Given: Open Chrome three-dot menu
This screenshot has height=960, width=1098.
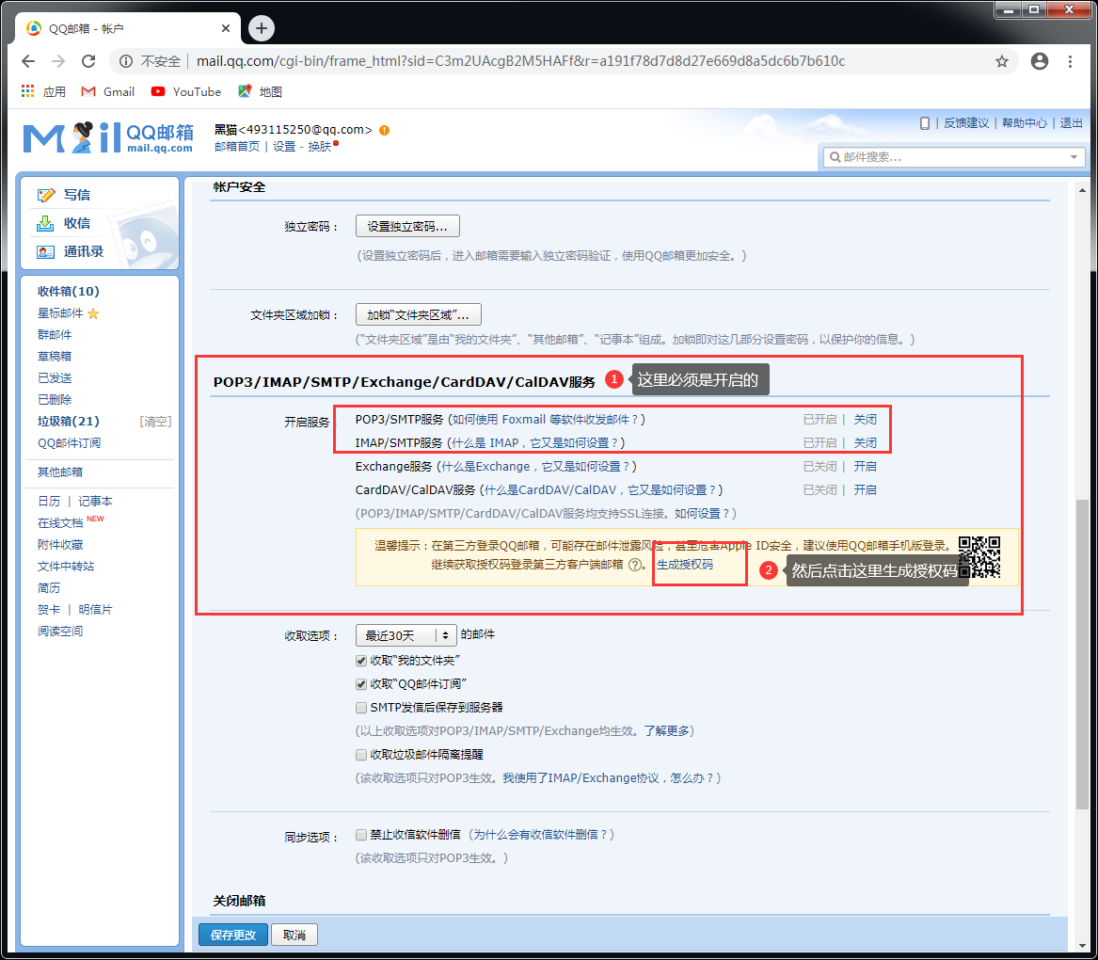Looking at the screenshot, I should [x=1070, y=61].
